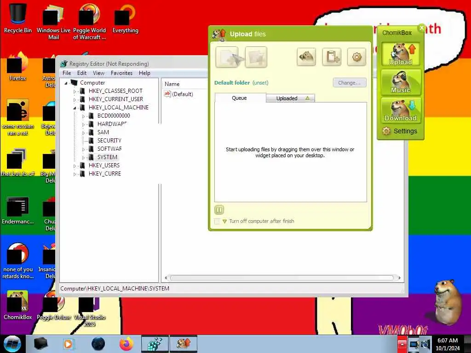Open the gear settings icon in Upload toolbar
This screenshot has width=471, height=353.
[x=356, y=57]
